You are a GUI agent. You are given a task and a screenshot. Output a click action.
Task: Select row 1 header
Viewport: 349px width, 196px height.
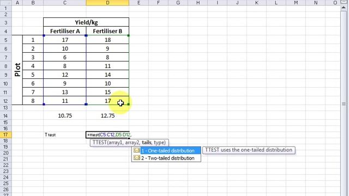click(5, 9)
